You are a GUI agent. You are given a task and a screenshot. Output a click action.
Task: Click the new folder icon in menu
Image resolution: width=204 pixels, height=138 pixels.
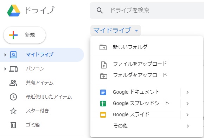point(103,47)
